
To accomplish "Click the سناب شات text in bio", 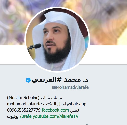I will [x=51, y=98].
